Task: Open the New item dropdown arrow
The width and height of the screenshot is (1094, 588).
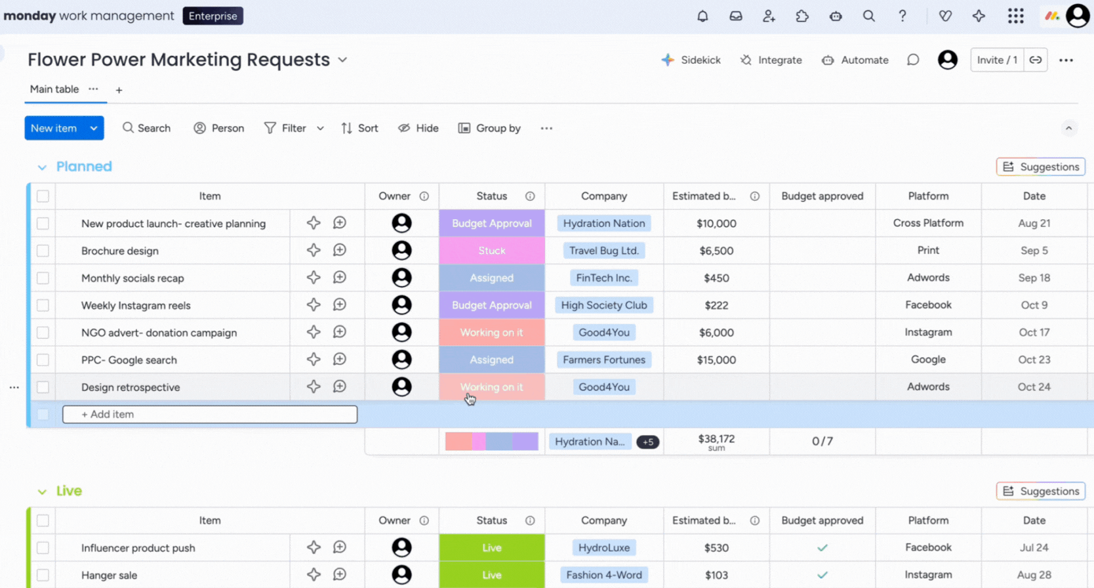Action: point(94,128)
